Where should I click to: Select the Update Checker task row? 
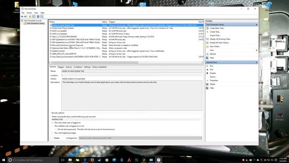click(126, 51)
